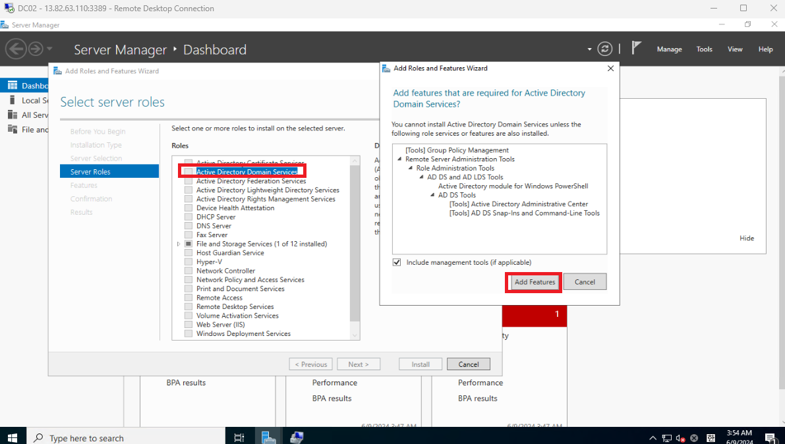The width and height of the screenshot is (785, 444).
Task: Click the muted volume tray icon
Action: coord(680,438)
